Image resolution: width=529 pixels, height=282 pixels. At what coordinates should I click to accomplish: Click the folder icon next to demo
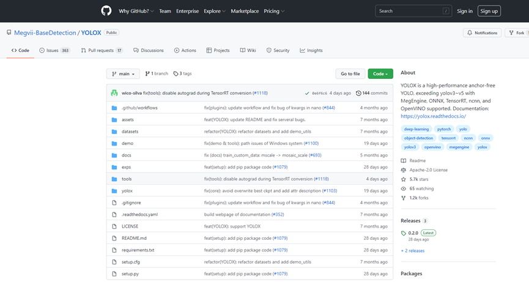[114, 143]
